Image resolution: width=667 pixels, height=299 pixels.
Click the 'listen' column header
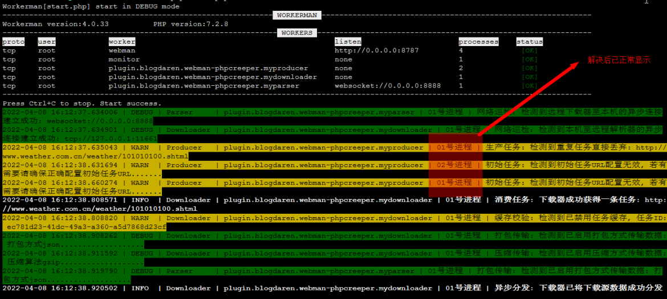click(x=348, y=42)
